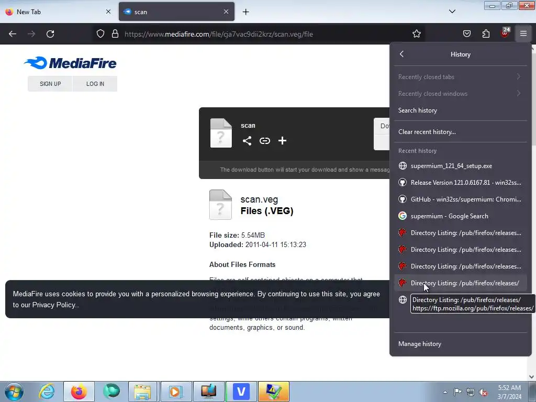Show hidden tray icons arrow
This screenshot has width=536, height=402.
pyautogui.click(x=445, y=392)
